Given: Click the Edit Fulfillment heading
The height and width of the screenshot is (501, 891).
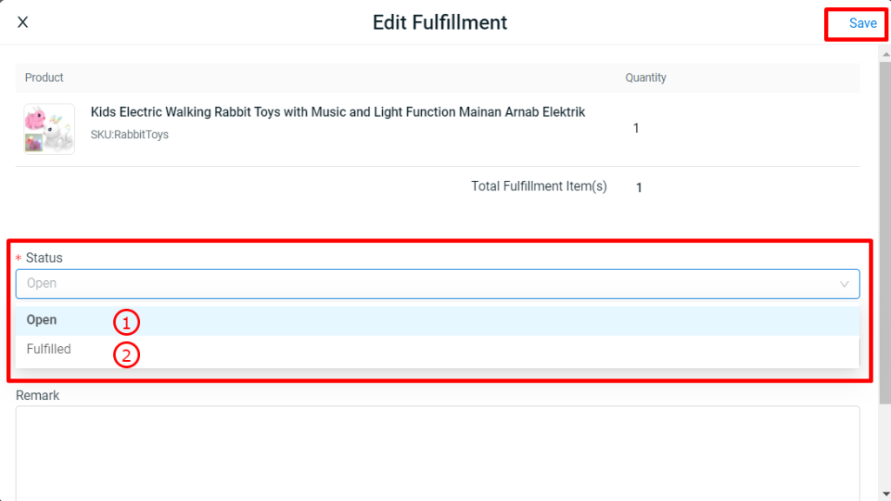Looking at the screenshot, I should coord(439,23).
